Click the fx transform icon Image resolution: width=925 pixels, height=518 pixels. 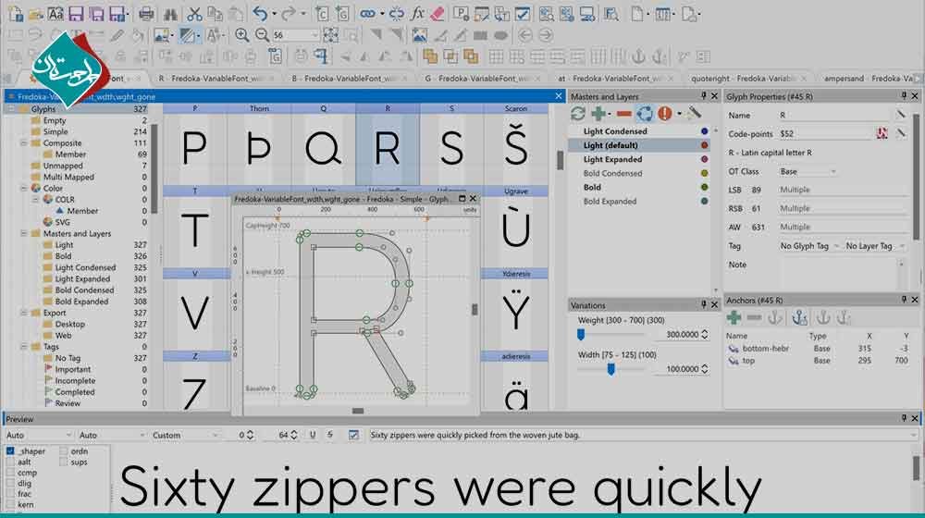418,14
